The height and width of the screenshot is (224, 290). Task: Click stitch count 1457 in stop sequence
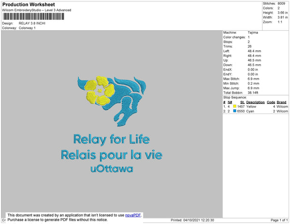click(x=241, y=107)
